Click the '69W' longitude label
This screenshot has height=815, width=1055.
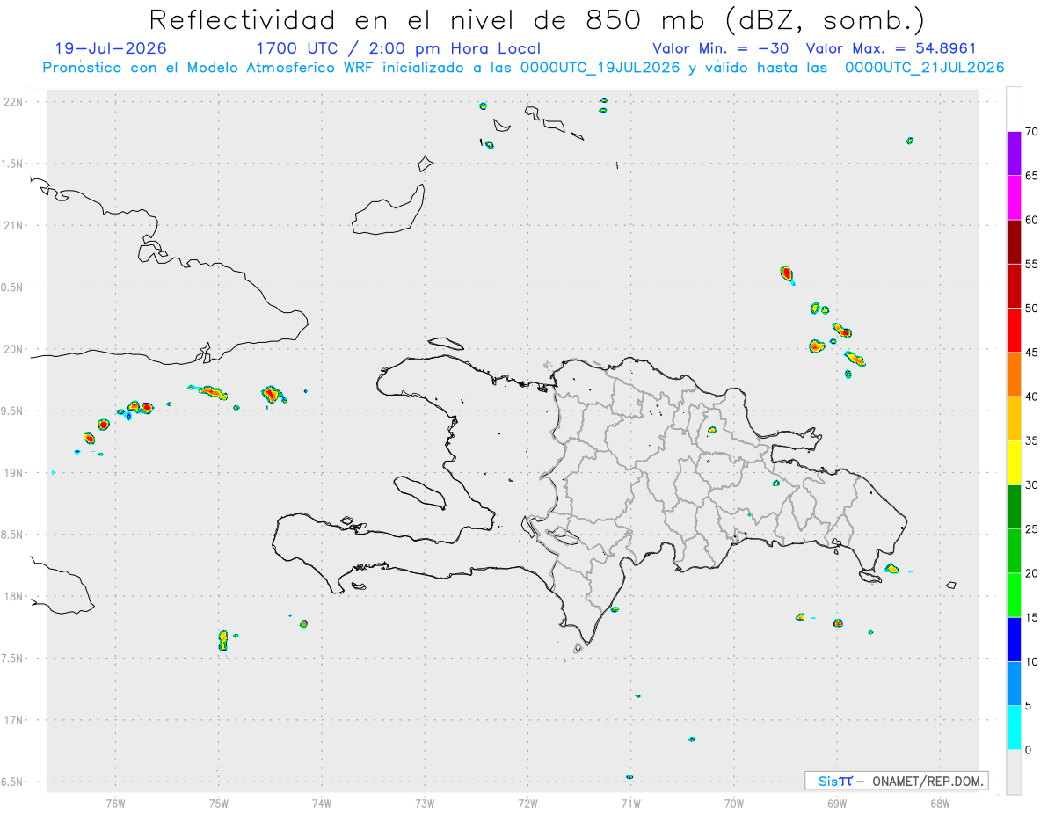[837, 803]
